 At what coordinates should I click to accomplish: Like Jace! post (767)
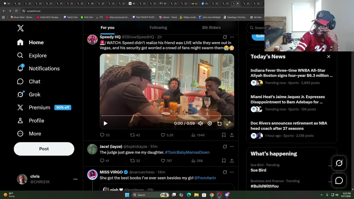[166, 161]
